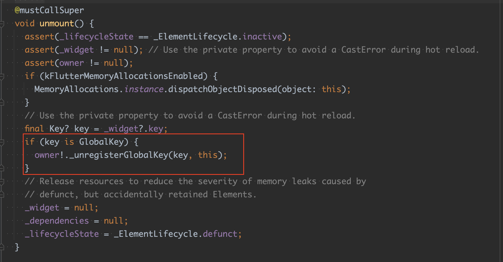Click the GlobalKey type name

tap(101, 142)
